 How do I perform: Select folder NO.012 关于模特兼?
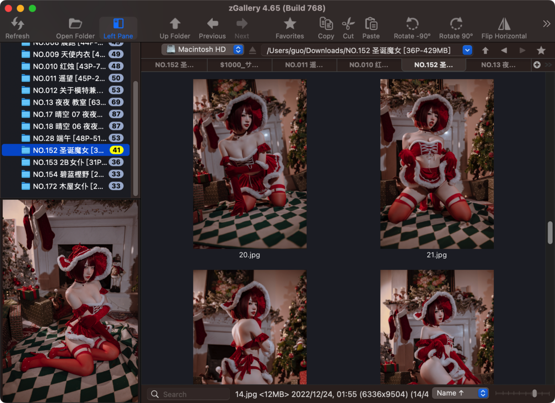66,90
